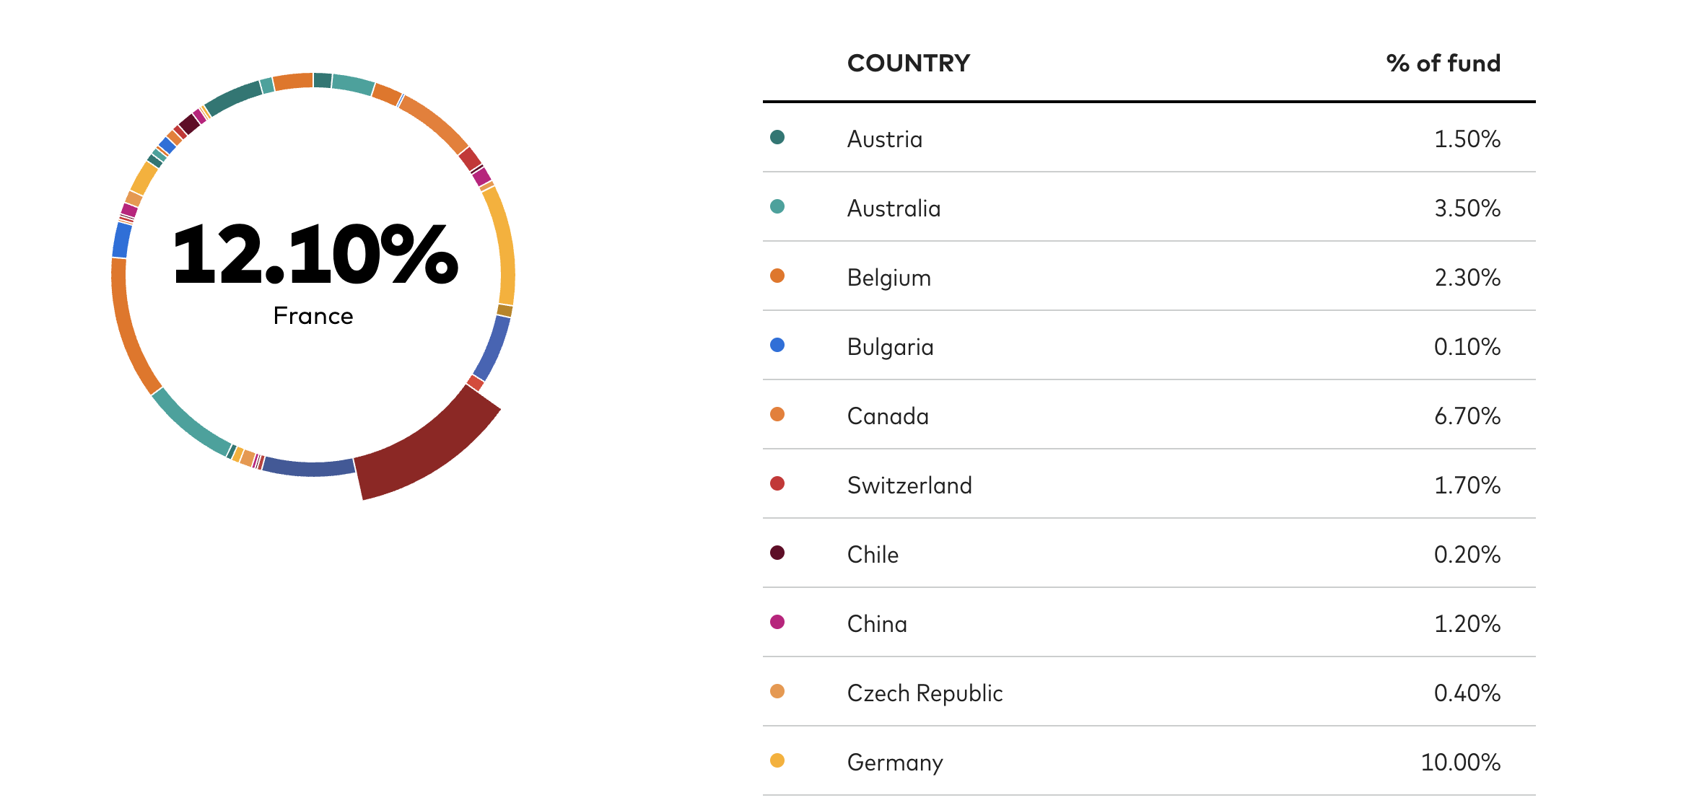Click the COUNTRY column header
This screenshot has height=808, width=1699.
(x=908, y=63)
